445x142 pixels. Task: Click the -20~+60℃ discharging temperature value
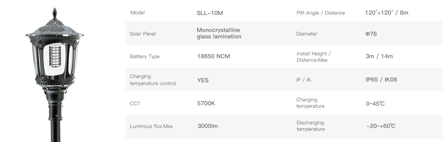point(381,126)
